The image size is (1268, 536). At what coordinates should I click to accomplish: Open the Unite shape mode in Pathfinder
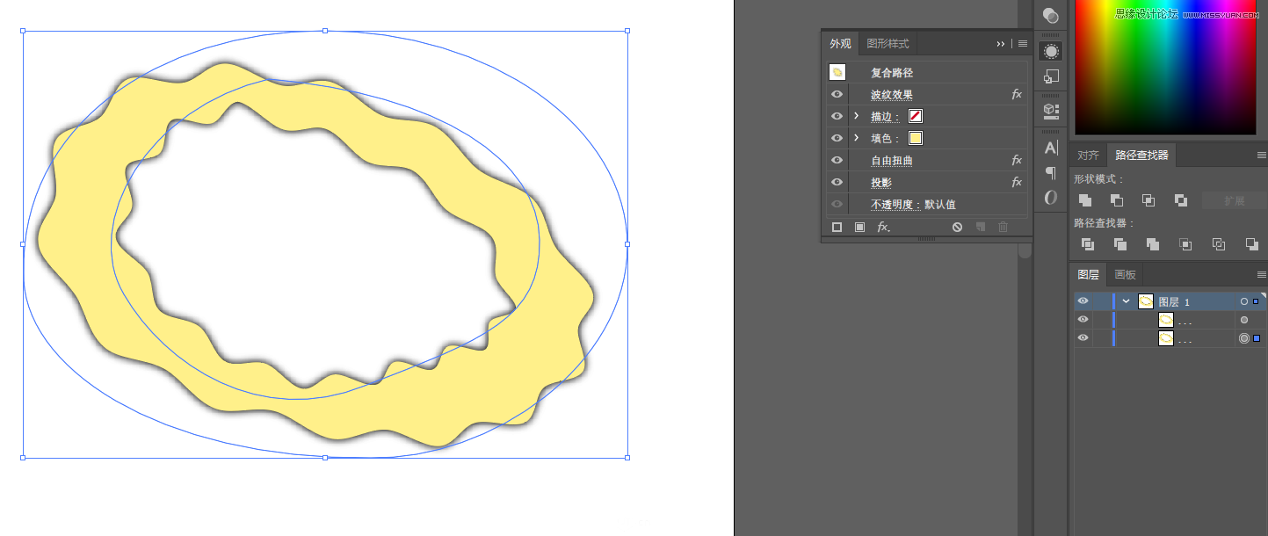(1084, 199)
